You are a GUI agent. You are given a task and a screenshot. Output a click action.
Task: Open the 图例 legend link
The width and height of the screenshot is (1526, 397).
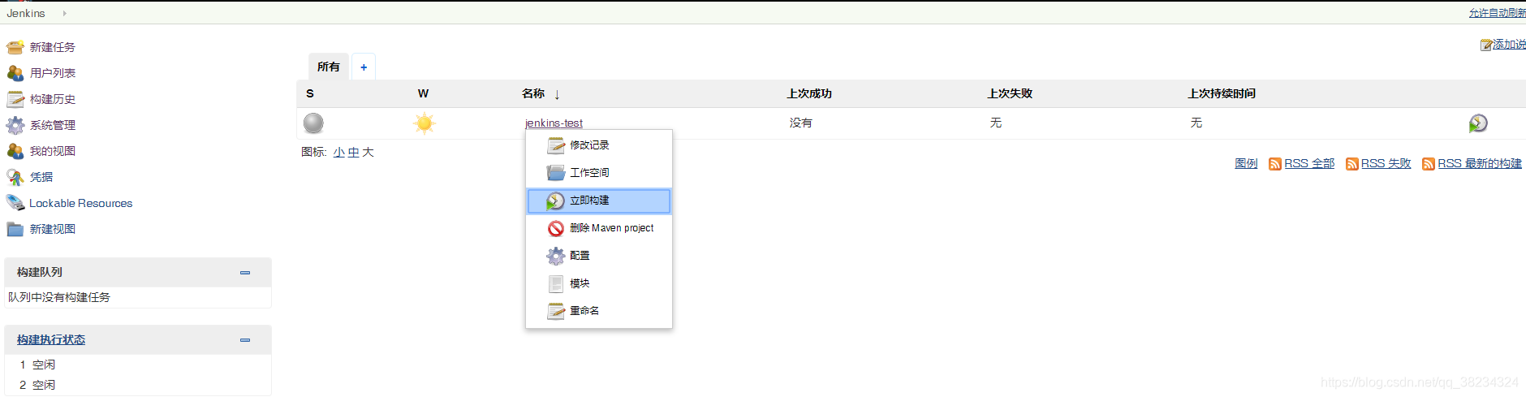(x=1246, y=163)
